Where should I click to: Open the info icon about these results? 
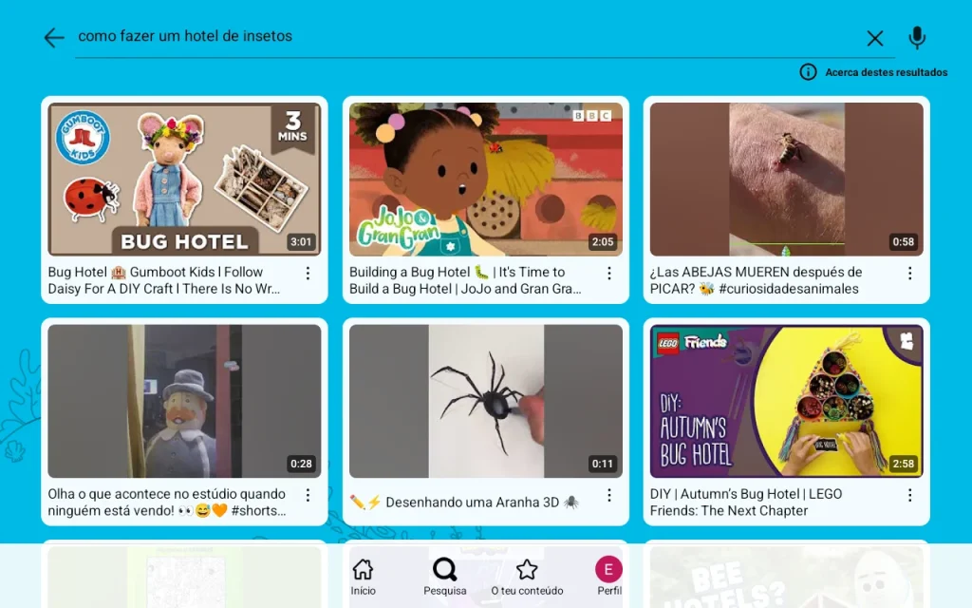click(x=808, y=72)
